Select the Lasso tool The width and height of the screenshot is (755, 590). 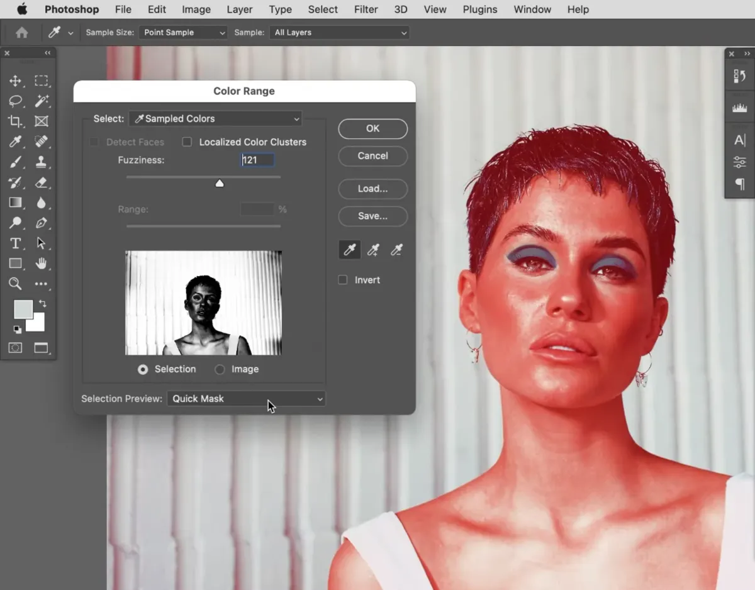point(15,101)
